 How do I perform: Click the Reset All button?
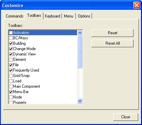tap(113, 43)
